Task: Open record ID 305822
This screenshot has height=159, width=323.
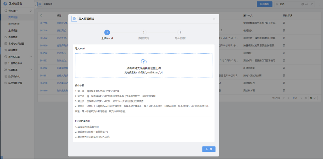Action: (x=43, y=38)
